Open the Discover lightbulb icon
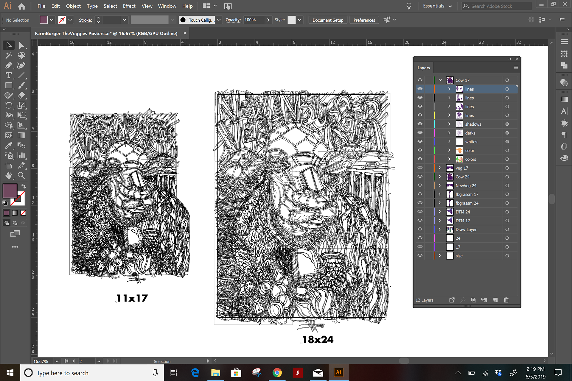572x381 pixels. (x=409, y=6)
